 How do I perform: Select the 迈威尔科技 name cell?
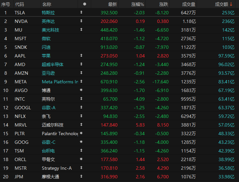coord(52,125)
